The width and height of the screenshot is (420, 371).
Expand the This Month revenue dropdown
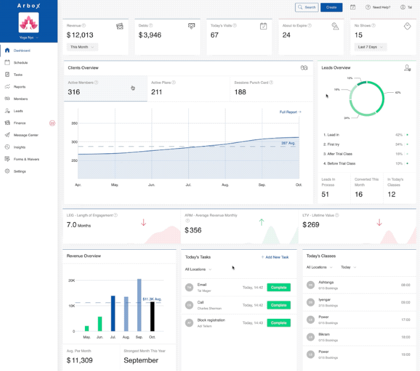click(82, 47)
